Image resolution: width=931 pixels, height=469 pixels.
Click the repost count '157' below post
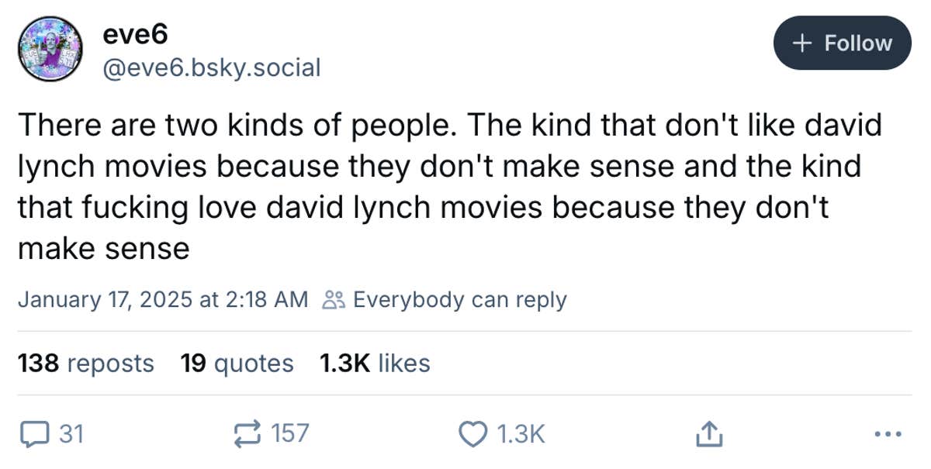(289, 434)
